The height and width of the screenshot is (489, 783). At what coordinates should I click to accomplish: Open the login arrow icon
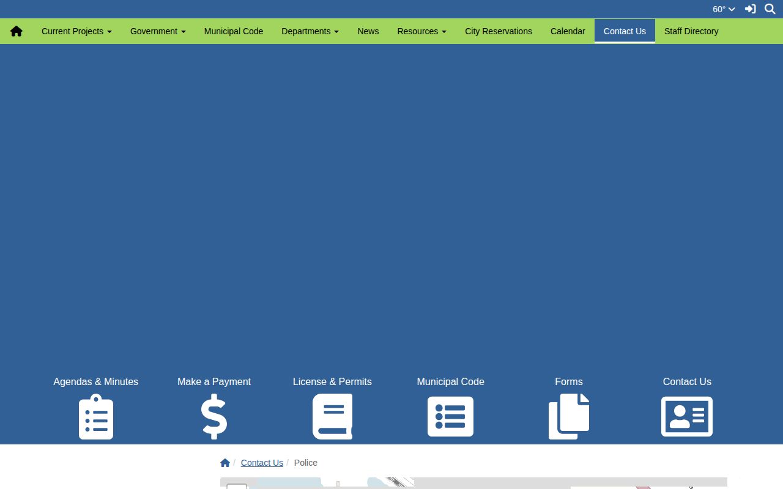(x=750, y=9)
